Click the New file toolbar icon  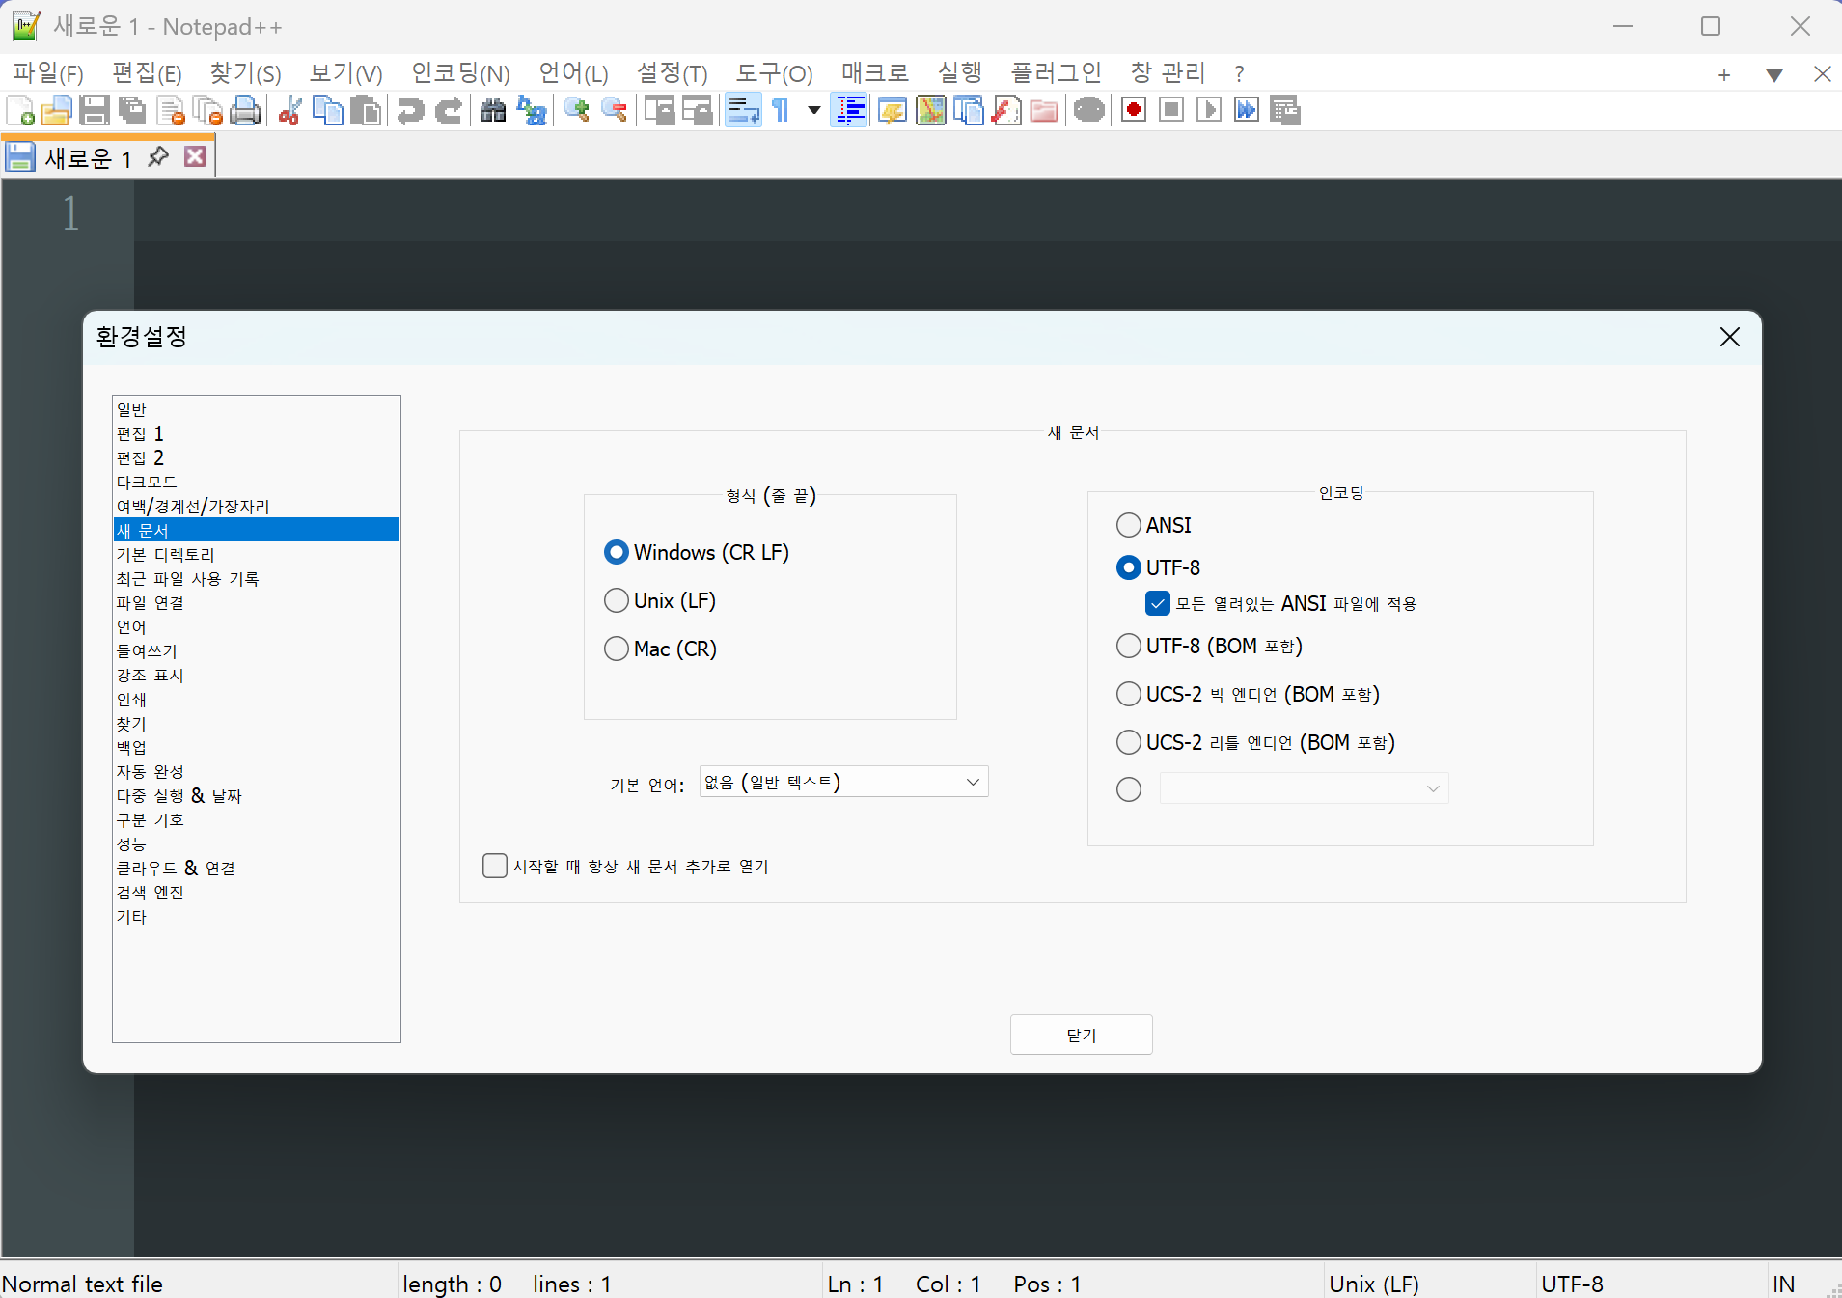point(20,111)
